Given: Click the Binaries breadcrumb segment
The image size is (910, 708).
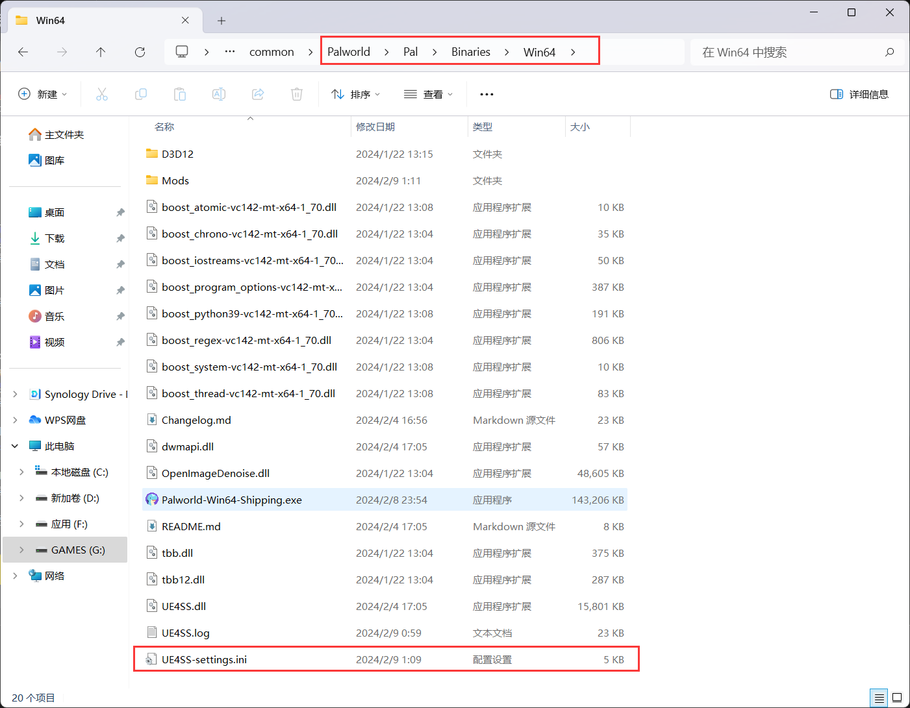Looking at the screenshot, I should coord(471,52).
